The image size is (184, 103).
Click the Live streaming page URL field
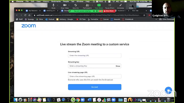tap(95, 76)
